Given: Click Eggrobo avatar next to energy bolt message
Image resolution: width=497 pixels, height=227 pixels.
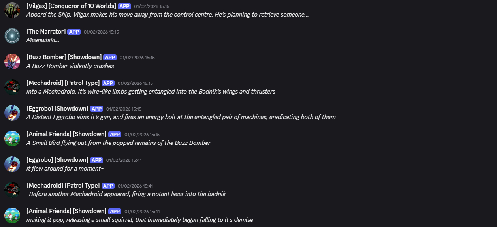Looking at the screenshot, I should (12, 113).
